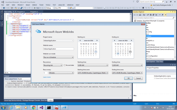Show previous month in Ending on calendar

[114, 40]
